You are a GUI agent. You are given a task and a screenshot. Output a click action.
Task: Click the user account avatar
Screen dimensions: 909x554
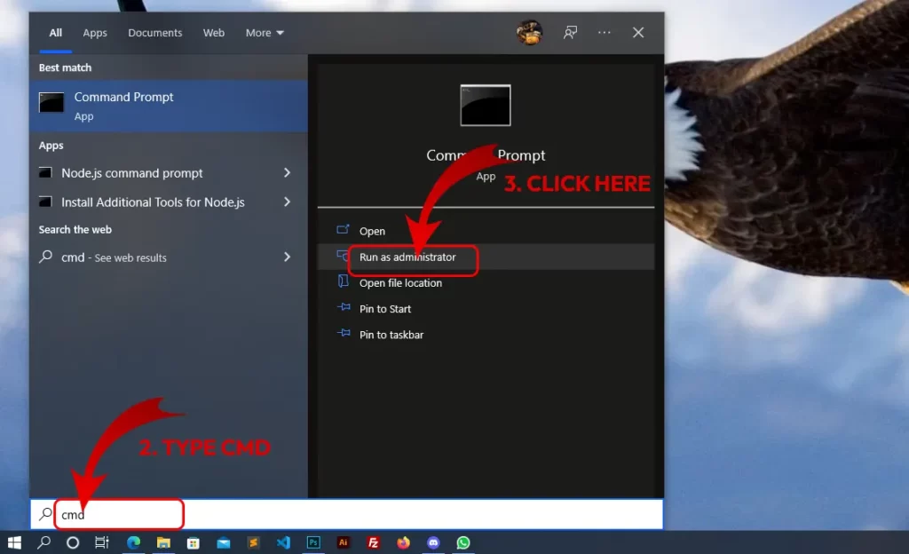[529, 33]
